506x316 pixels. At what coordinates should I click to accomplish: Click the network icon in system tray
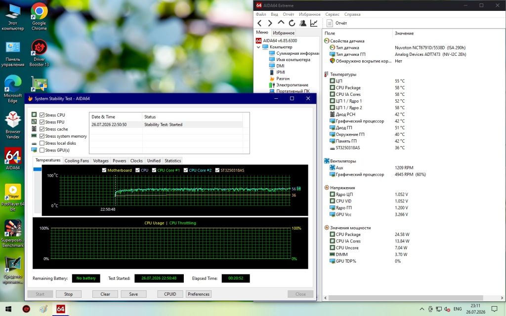pyautogui.click(x=439, y=309)
